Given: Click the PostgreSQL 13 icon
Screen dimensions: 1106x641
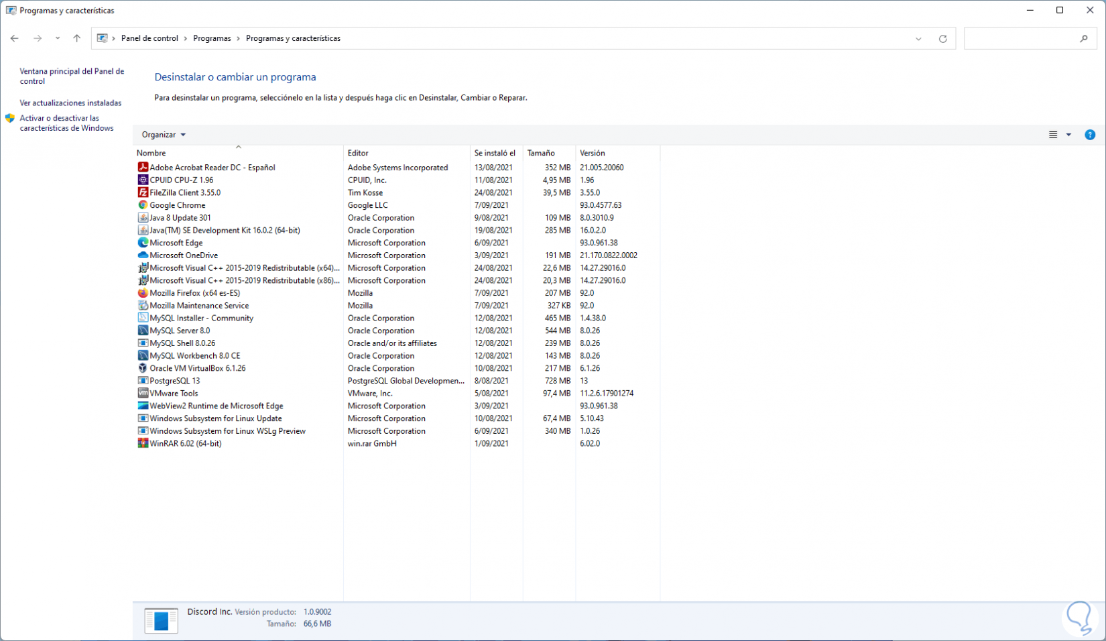Looking at the screenshot, I should tap(143, 381).
